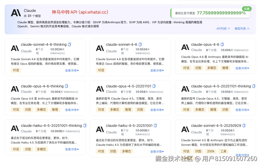The width and height of the screenshot is (262, 167).
Task: Collapse the 模型列表 section
Action: (x=242, y=29)
